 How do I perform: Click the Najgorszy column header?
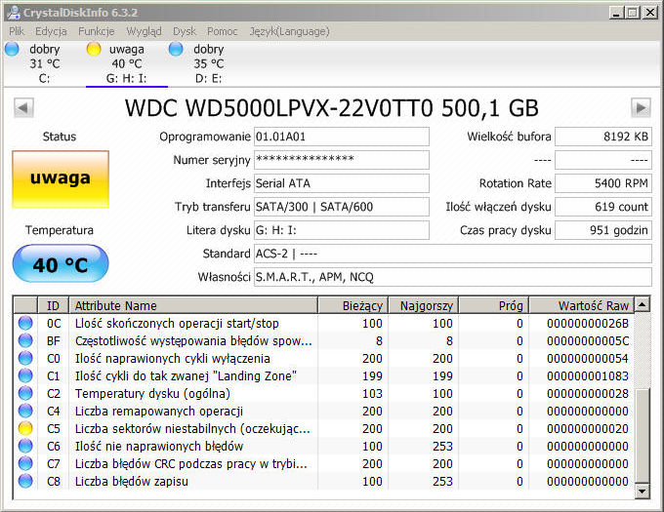click(423, 305)
